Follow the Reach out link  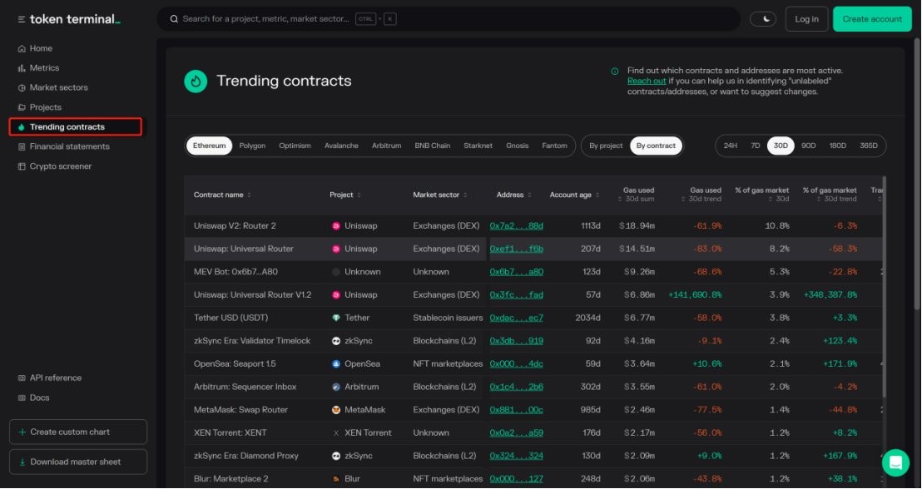(647, 81)
